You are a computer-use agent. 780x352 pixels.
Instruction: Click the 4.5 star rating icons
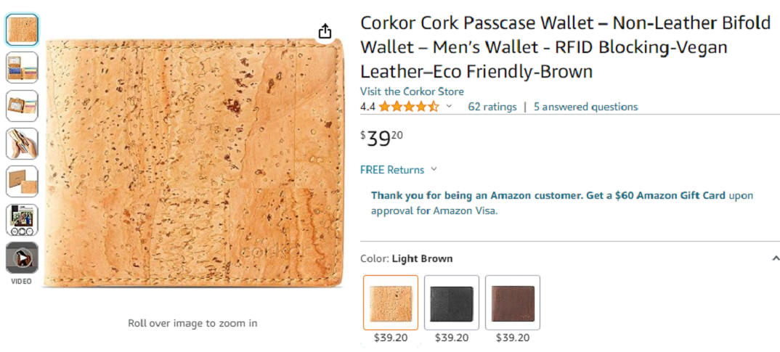(x=408, y=107)
